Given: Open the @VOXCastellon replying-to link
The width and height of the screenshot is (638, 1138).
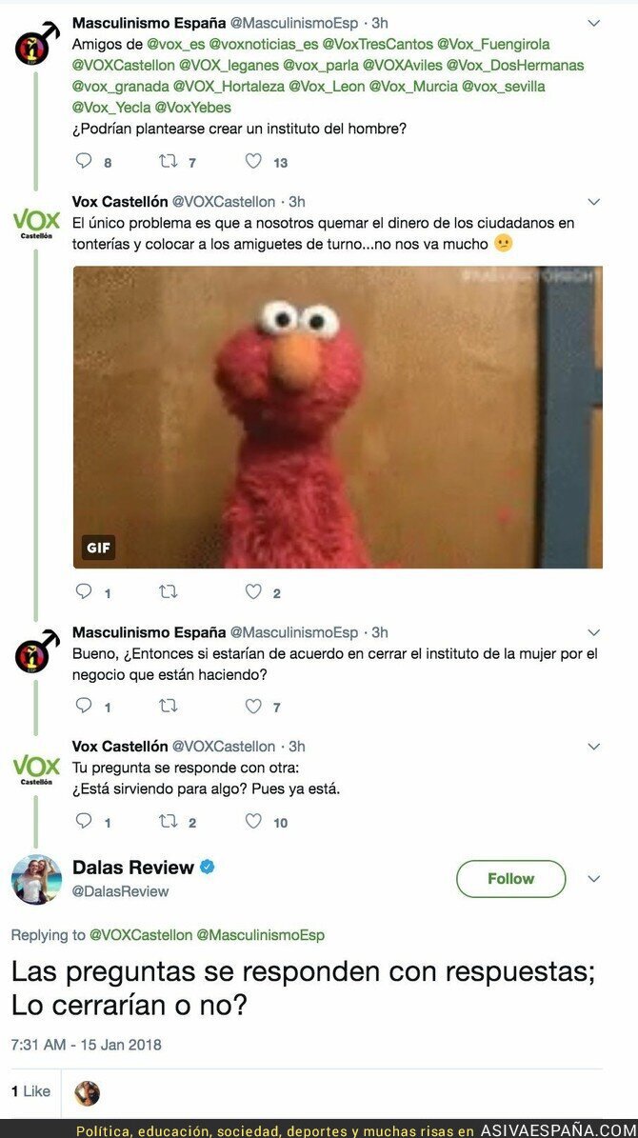Looking at the screenshot, I should click(x=141, y=935).
